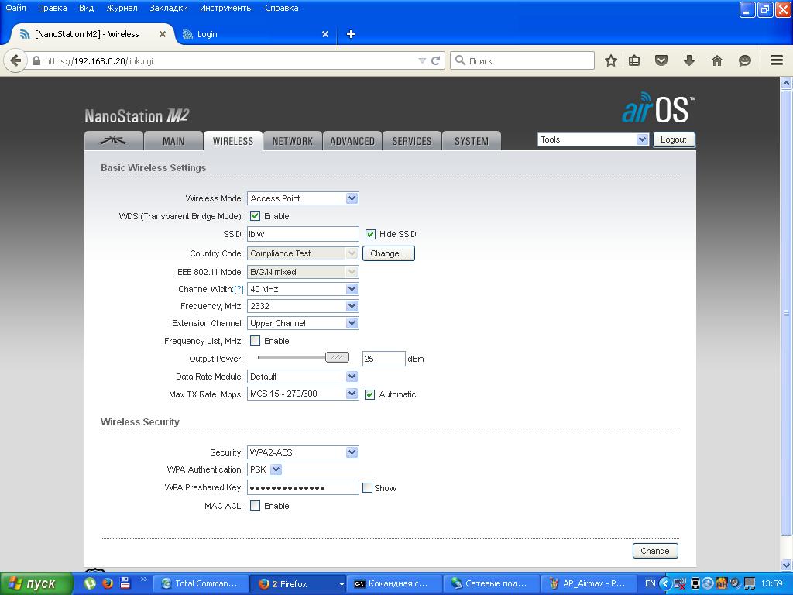Screen dimensions: 793x595
Task: Save page to Pocket icon
Action: [x=661, y=60]
